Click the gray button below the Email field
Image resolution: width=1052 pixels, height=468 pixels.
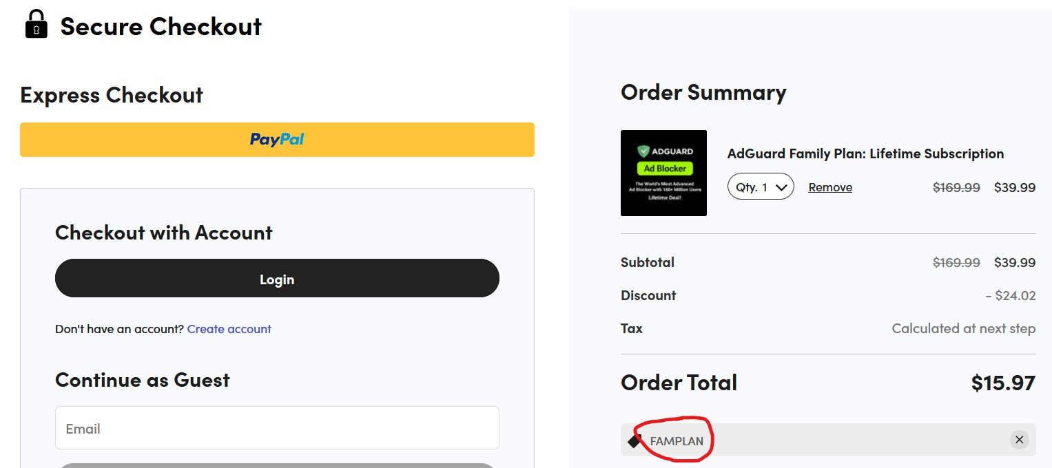click(x=277, y=465)
